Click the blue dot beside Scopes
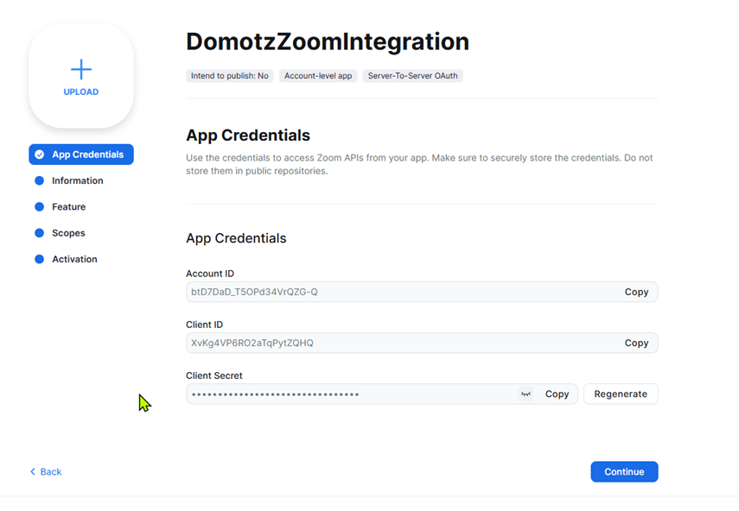 (x=39, y=233)
